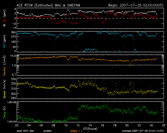Click the dashed zero line in the Bz plot
This screenshot has width=167, height=133.
[90, 18]
